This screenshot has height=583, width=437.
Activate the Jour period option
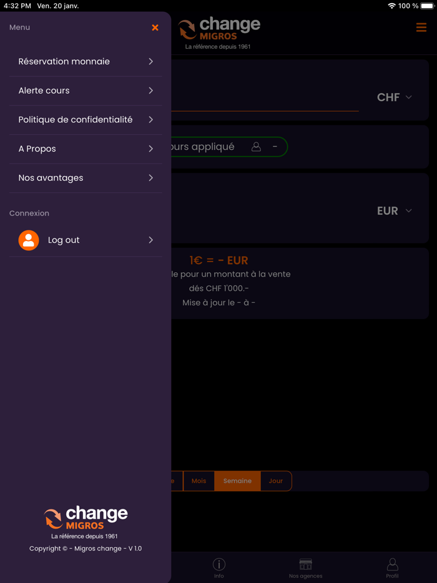(275, 481)
